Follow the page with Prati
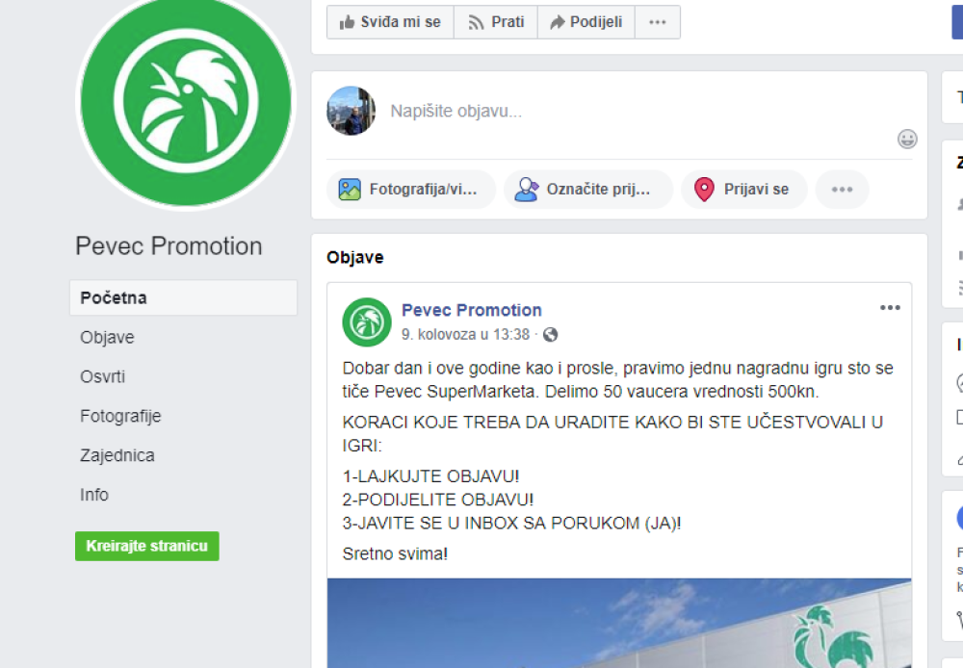The height and width of the screenshot is (668, 963). pos(496,22)
